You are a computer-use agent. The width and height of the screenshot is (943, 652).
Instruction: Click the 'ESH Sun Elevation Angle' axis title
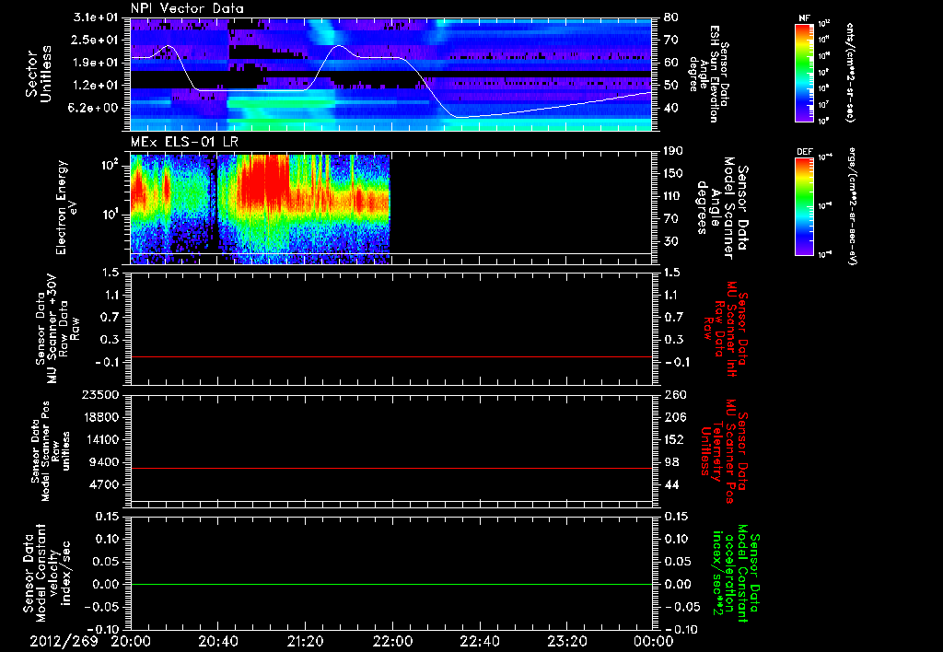click(x=710, y=73)
